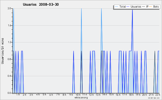Click the Total peak near 13 h
This screenshot has width=162, height=100.
click(x=101, y=9)
